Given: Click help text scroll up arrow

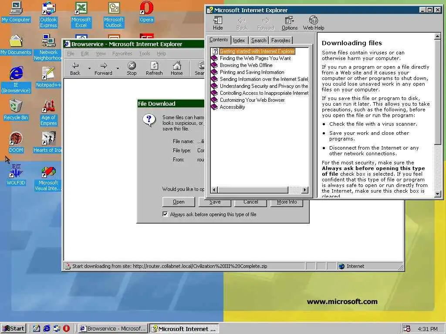Looking at the screenshot, I should point(438,37).
